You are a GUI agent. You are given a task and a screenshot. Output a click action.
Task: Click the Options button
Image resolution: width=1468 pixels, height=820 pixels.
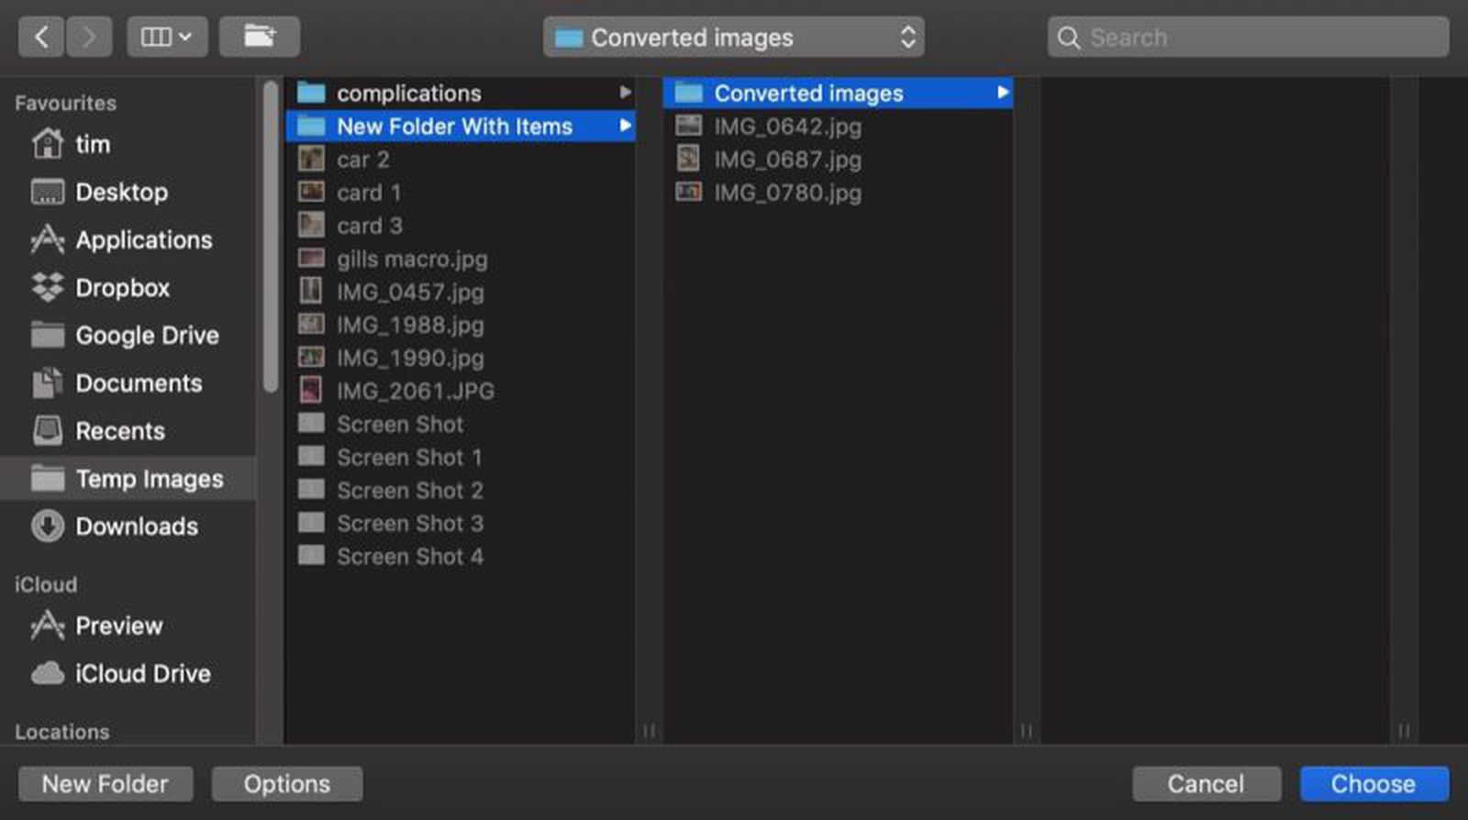[x=286, y=783]
